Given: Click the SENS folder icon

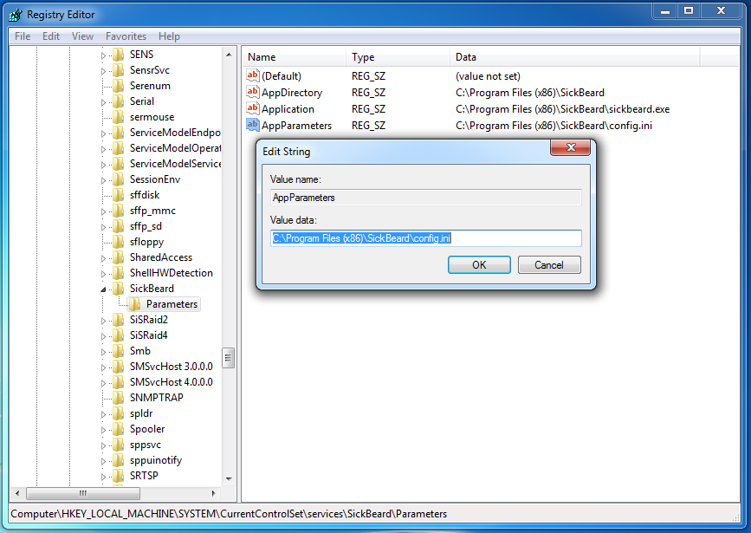Looking at the screenshot, I should 119,55.
